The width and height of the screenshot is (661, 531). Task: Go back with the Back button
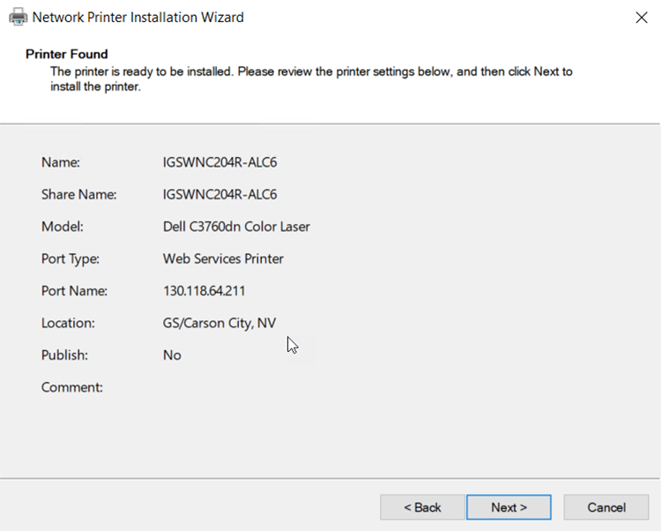tap(422, 507)
